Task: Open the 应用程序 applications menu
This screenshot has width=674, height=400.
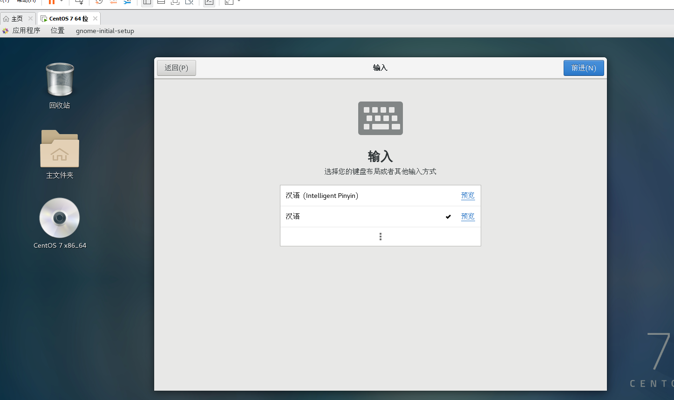Action: [26, 31]
